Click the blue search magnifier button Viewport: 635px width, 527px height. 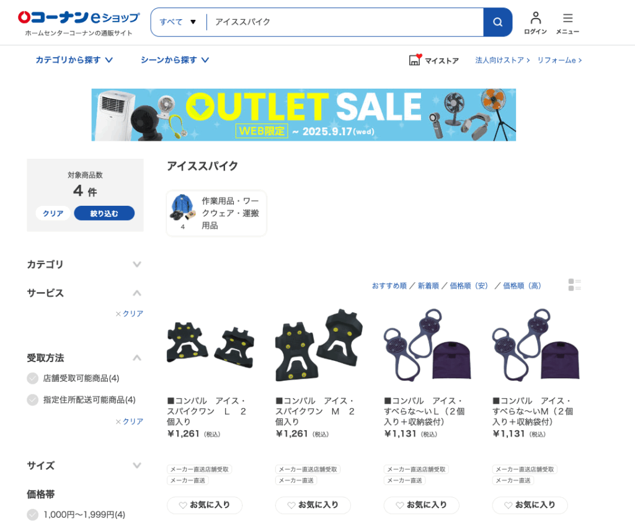click(x=498, y=22)
